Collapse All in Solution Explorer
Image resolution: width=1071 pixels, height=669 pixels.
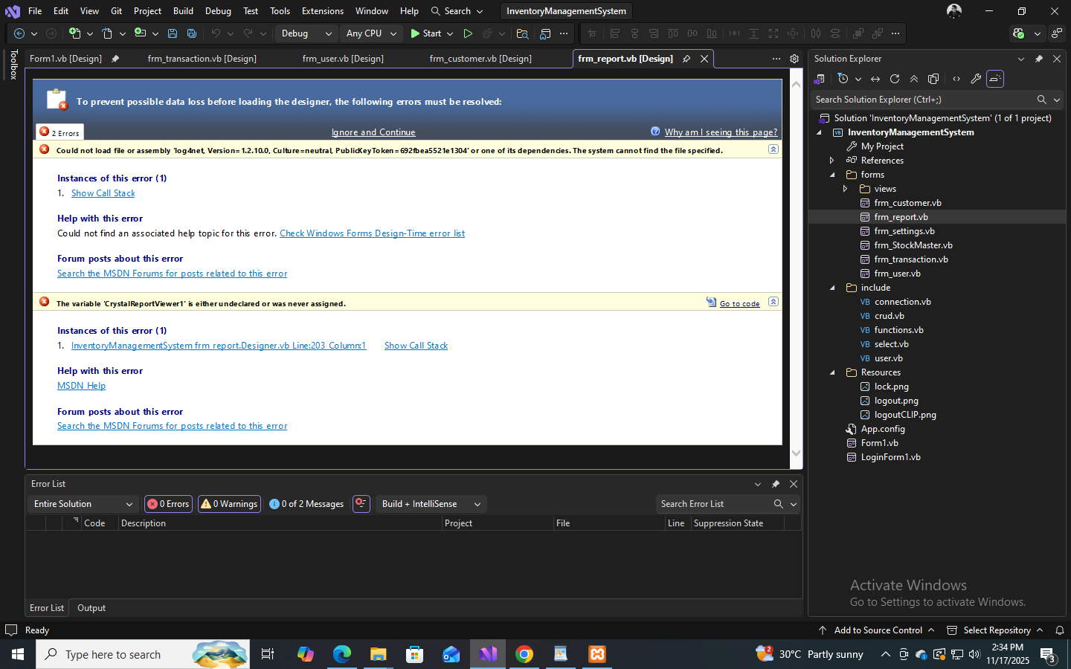(x=914, y=79)
